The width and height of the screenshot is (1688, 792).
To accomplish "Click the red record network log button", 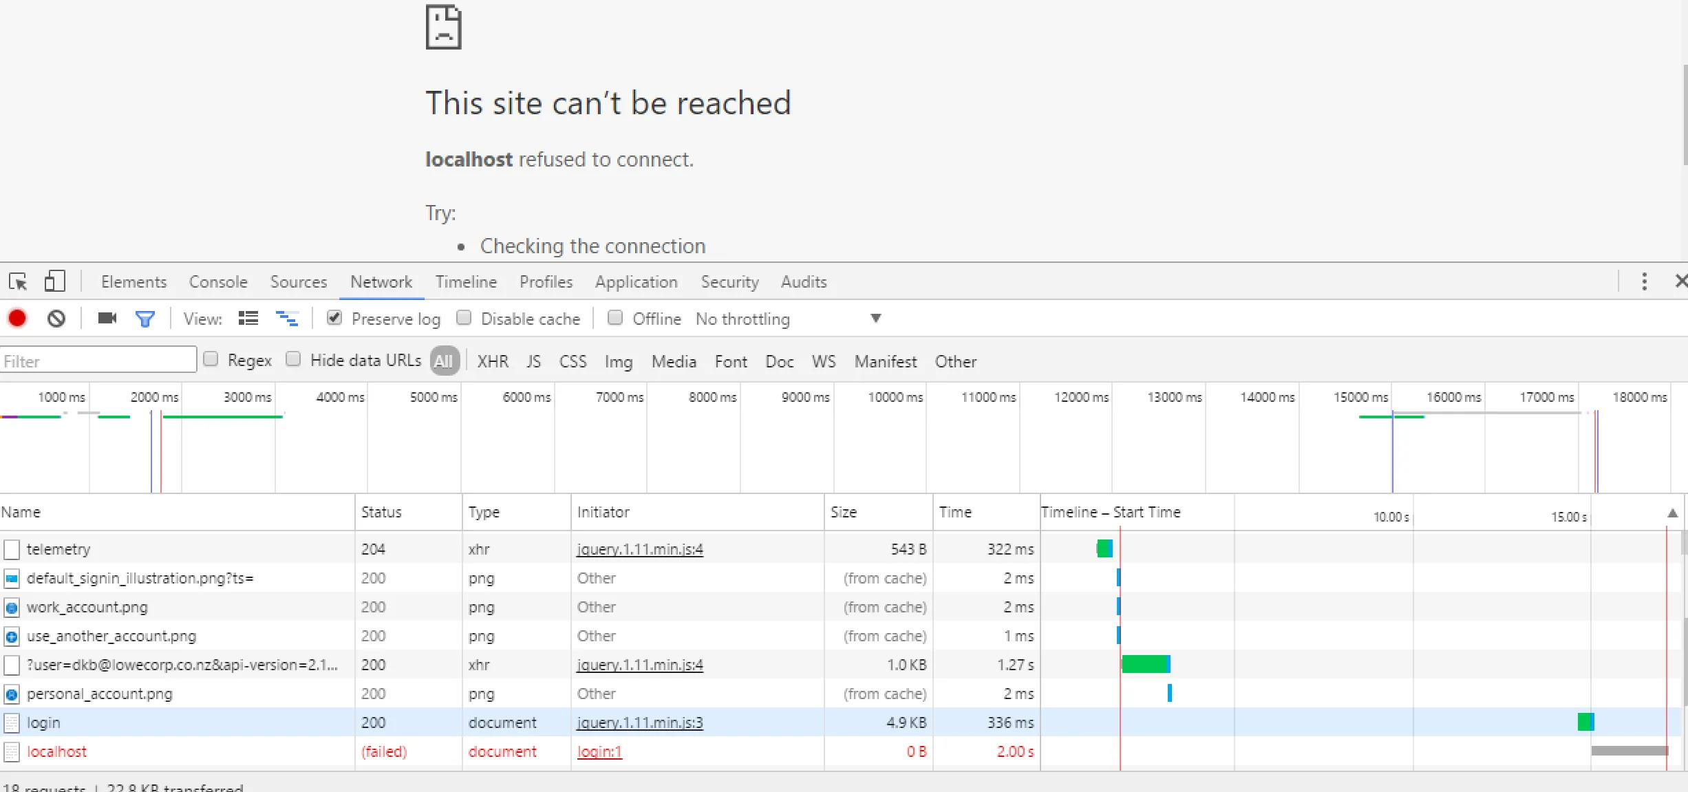I will click(x=17, y=319).
